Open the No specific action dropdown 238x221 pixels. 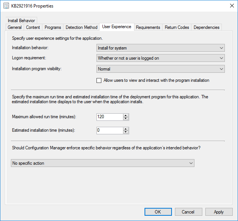tap(102, 163)
